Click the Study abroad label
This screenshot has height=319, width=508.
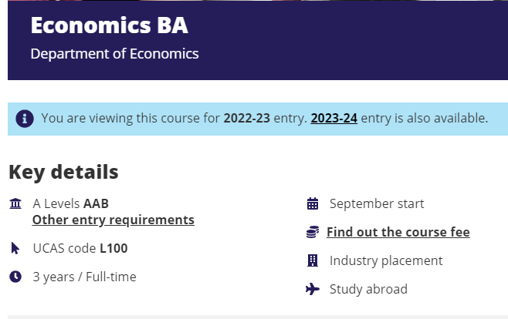pyautogui.click(x=368, y=289)
